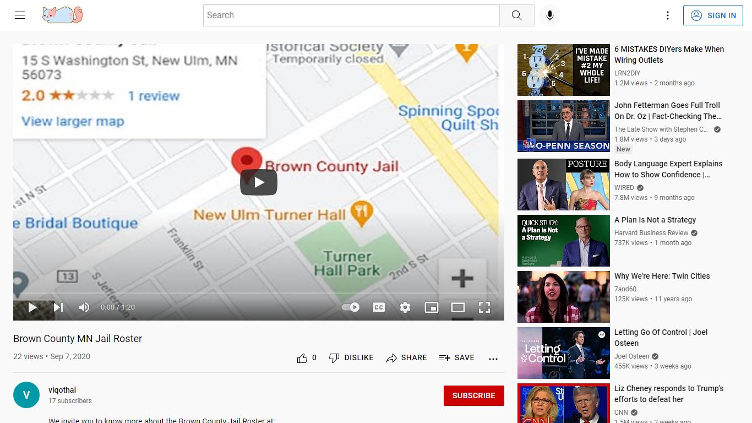
Task: Open Why We're Here: Twin Cities thumbnail
Action: click(564, 297)
